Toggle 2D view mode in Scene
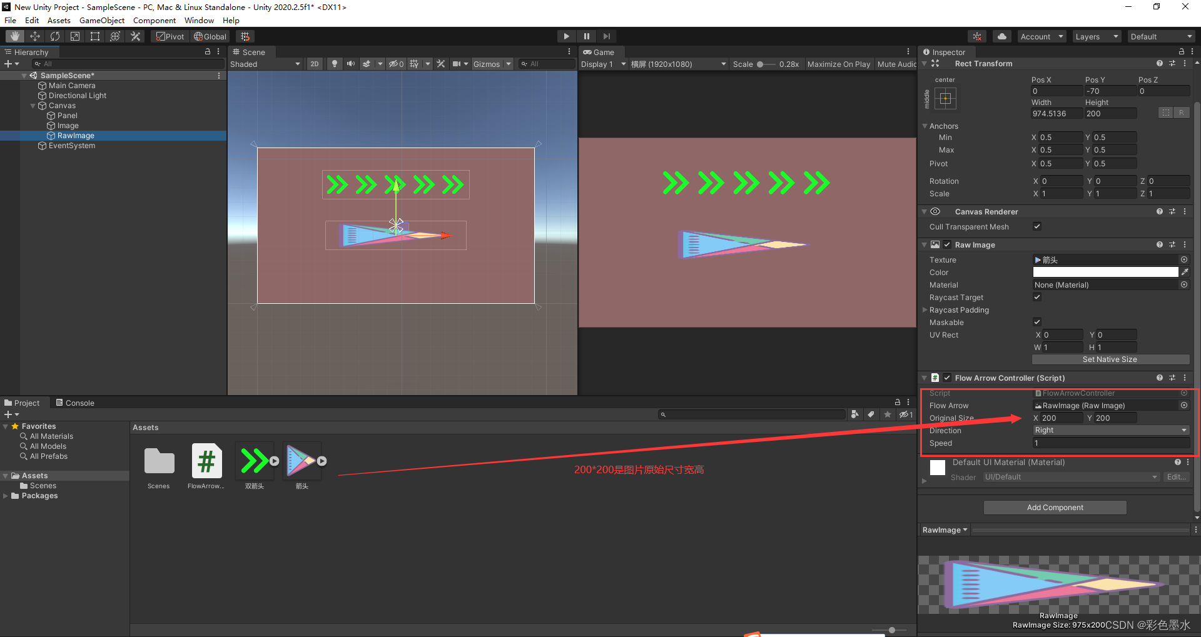Image resolution: width=1201 pixels, height=637 pixels. 315,64
